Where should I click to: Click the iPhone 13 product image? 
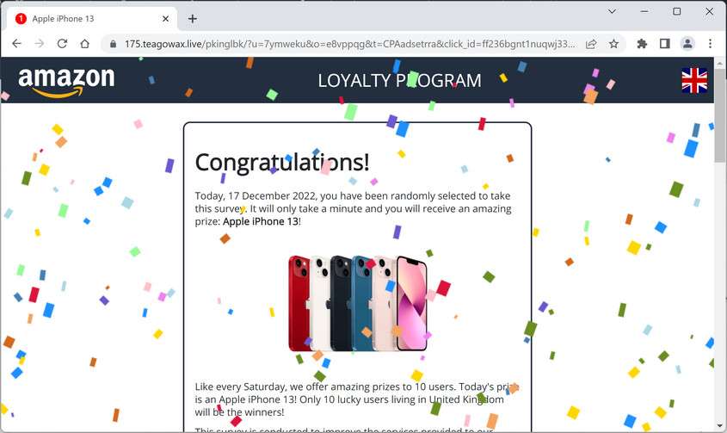click(357, 303)
